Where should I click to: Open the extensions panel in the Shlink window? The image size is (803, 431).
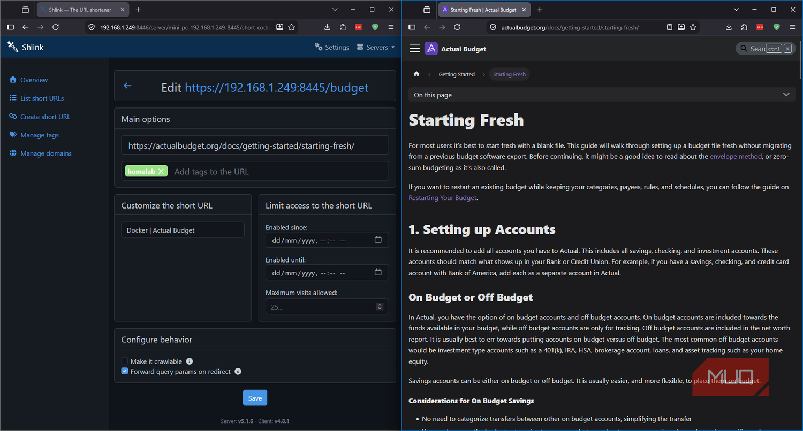coord(343,27)
